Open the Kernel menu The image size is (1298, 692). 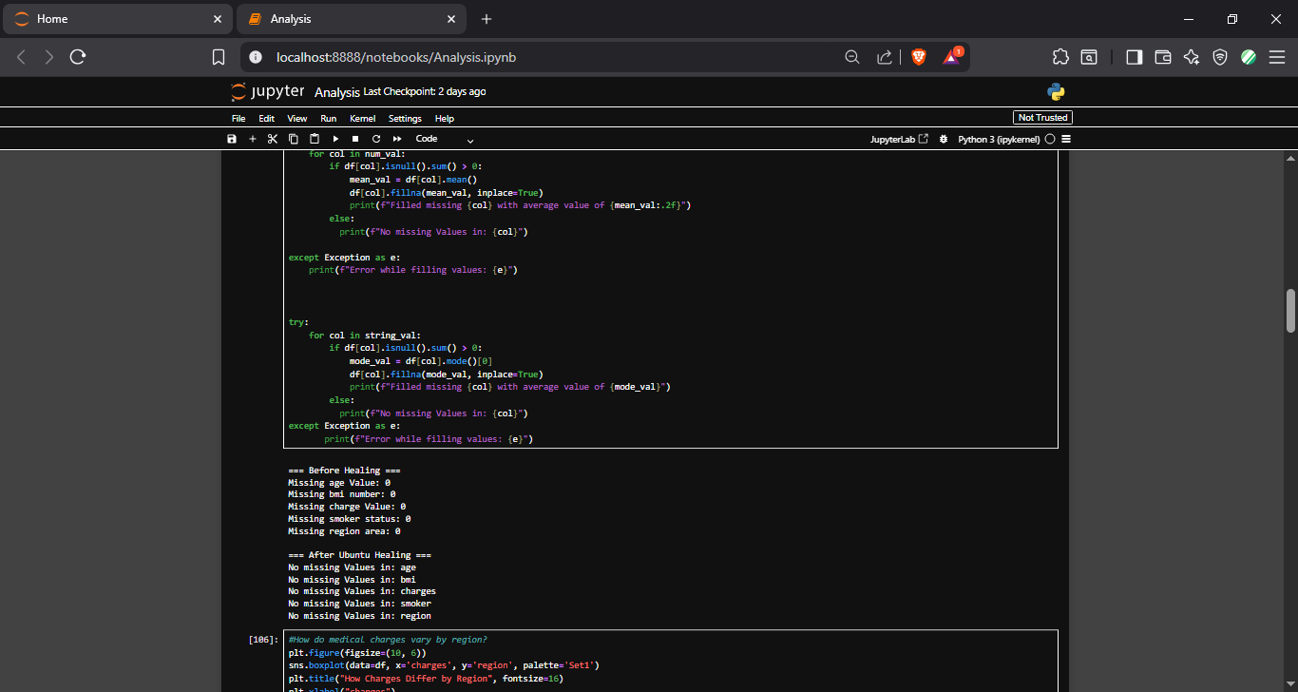click(x=362, y=119)
